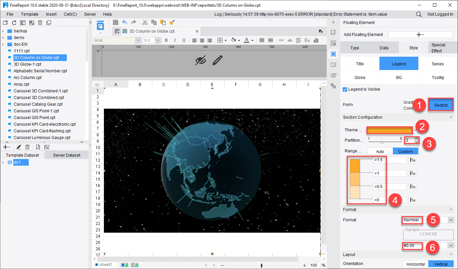Open the Template menu
458x269 pixels.
30,14
